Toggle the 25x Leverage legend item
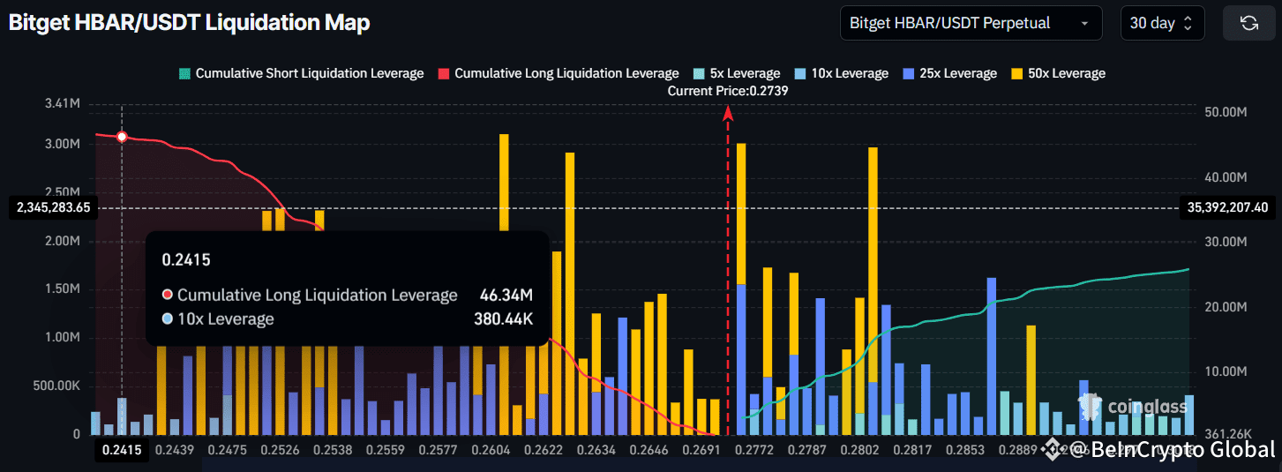 tap(948, 73)
